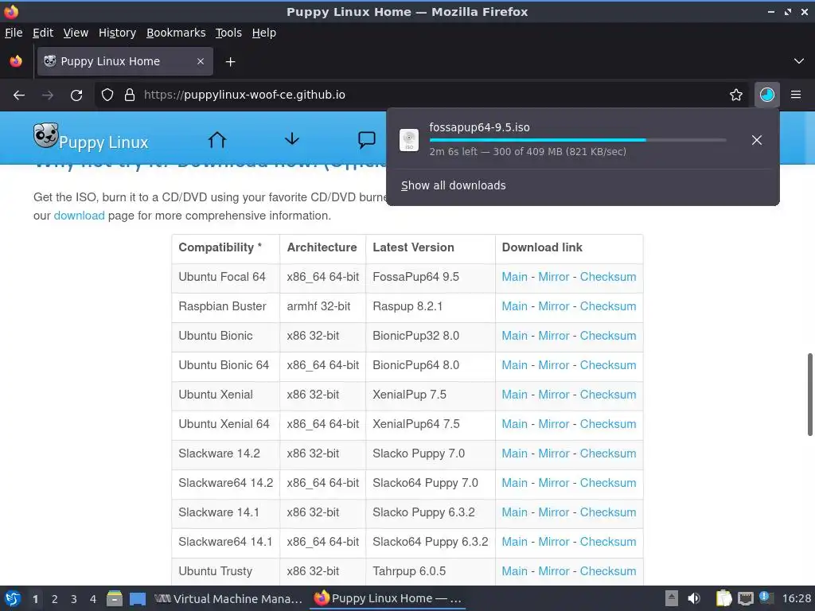Viewport: 815px width, 611px height.
Task: Click the taskbar clock 16:28
Action: (796, 598)
